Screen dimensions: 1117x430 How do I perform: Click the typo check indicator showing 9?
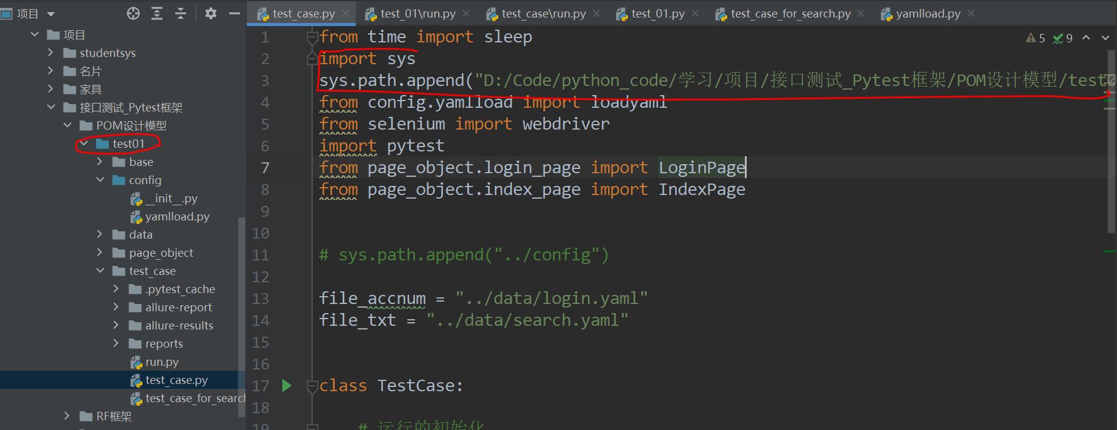click(x=1063, y=38)
